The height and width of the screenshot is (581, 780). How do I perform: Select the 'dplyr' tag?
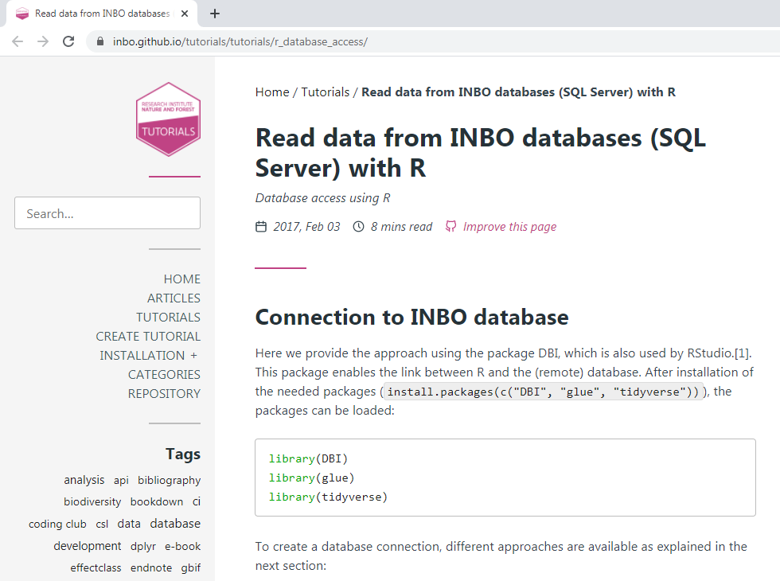(x=143, y=546)
